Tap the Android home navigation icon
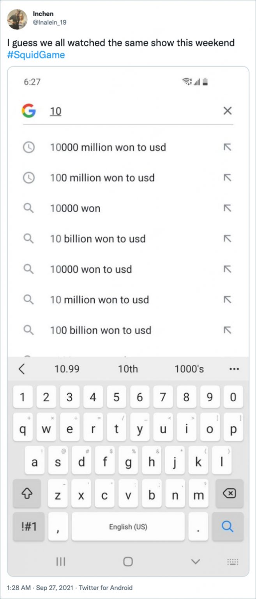This screenshot has height=599, width=256. (x=128, y=562)
